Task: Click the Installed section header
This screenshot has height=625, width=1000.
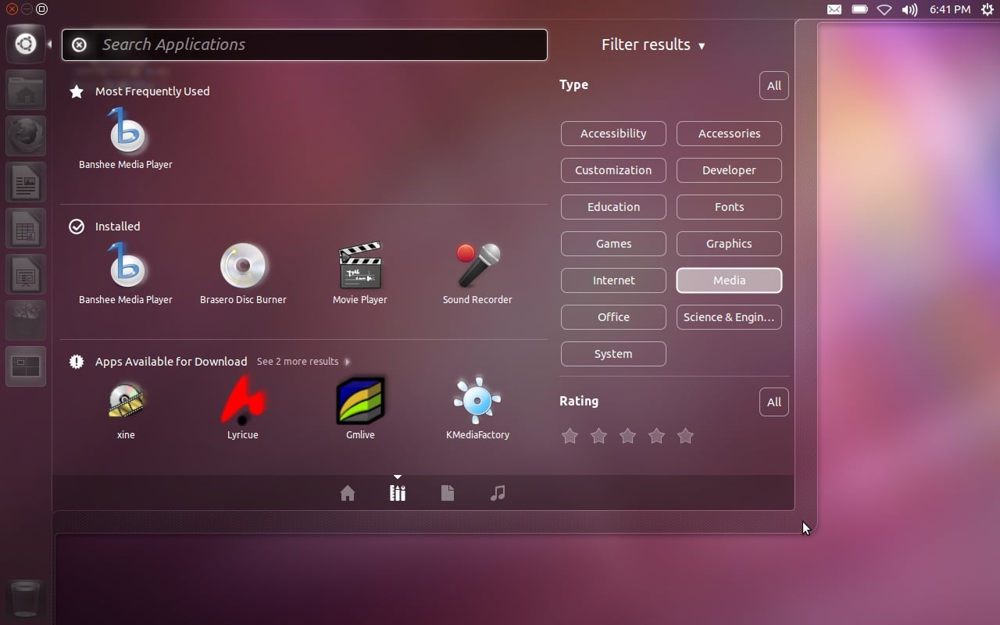Action: pos(105,227)
